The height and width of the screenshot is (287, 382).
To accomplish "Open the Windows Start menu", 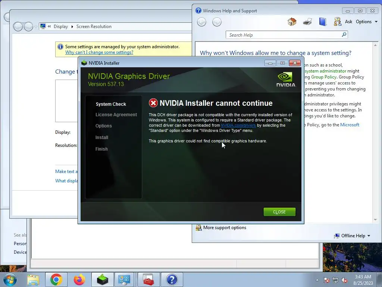I will (10, 280).
